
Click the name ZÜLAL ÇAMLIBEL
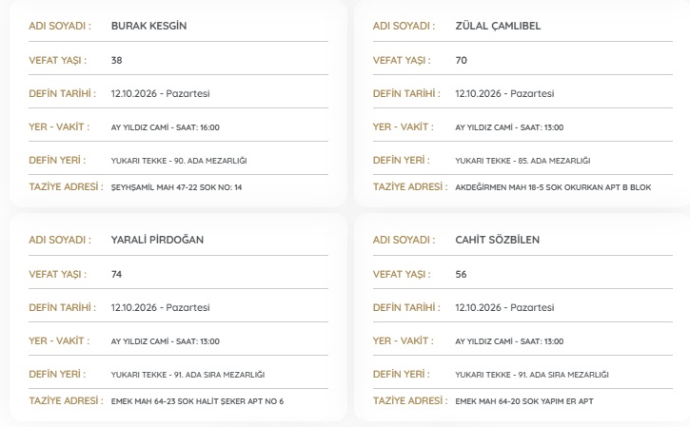[x=498, y=26]
